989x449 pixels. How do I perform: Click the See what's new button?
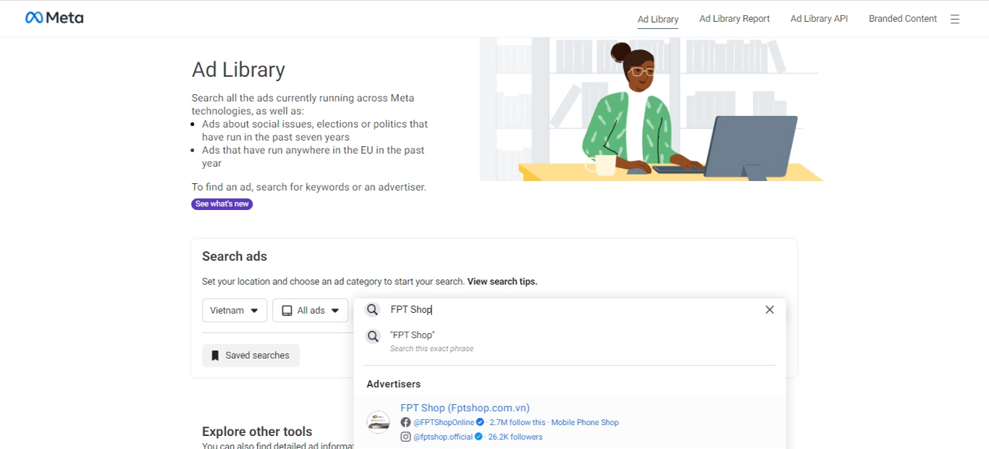coord(222,204)
